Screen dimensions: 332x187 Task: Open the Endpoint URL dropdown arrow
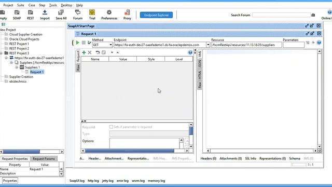point(208,45)
